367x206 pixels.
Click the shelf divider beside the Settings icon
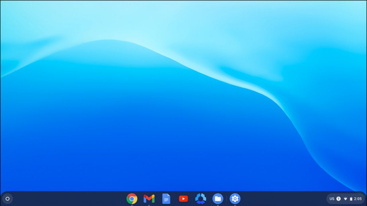(227, 198)
